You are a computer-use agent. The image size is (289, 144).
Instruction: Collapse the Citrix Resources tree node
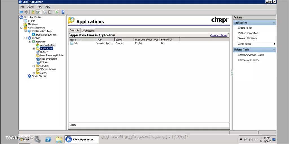coord(21,28)
